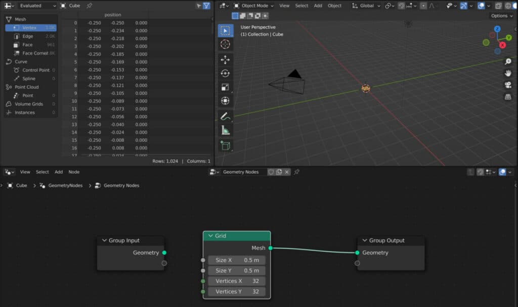Pick the Annotate pencil tool
Screen dimensions: 518x307
click(x=225, y=117)
